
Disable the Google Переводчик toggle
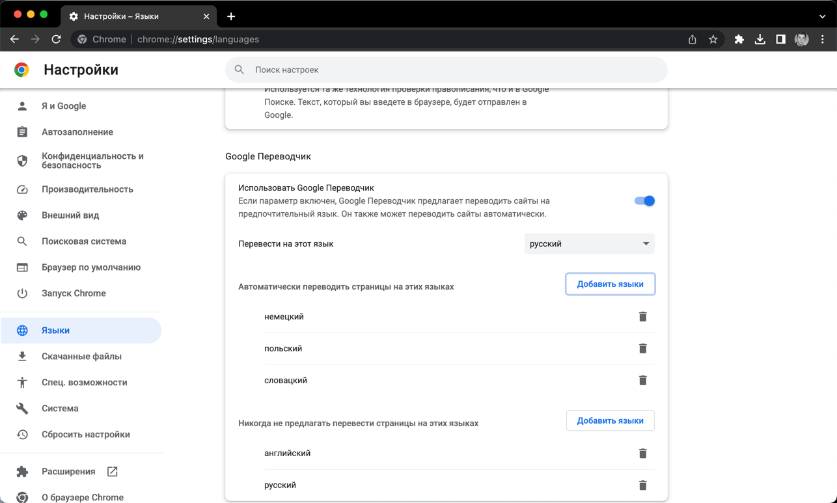tap(644, 201)
